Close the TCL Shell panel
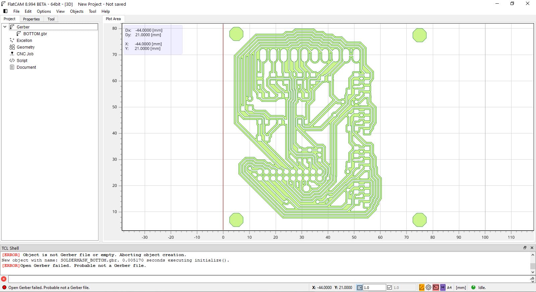The width and height of the screenshot is (536, 292). (x=532, y=248)
